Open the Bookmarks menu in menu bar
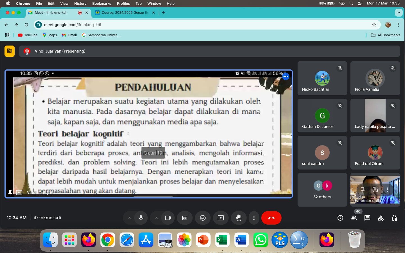 click(102, 3)
